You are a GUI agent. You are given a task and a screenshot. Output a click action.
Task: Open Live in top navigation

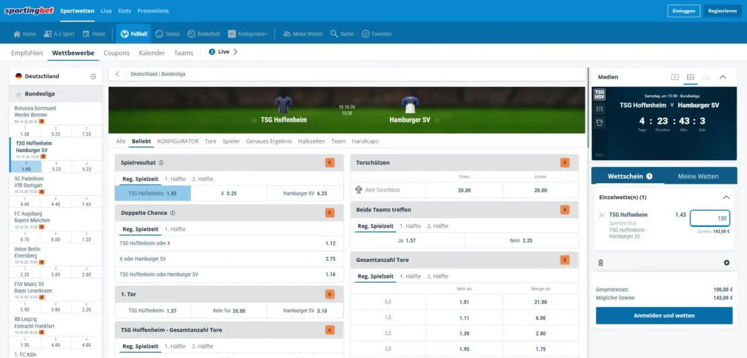point(106,11)
